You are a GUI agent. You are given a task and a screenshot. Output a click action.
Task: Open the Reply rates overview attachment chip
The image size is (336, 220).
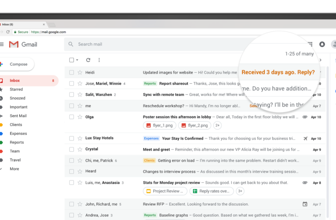point(211,191)
